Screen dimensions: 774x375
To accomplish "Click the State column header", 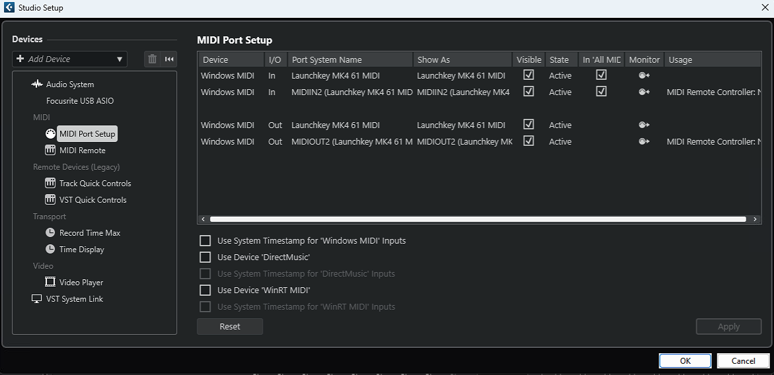I will 561,59.
